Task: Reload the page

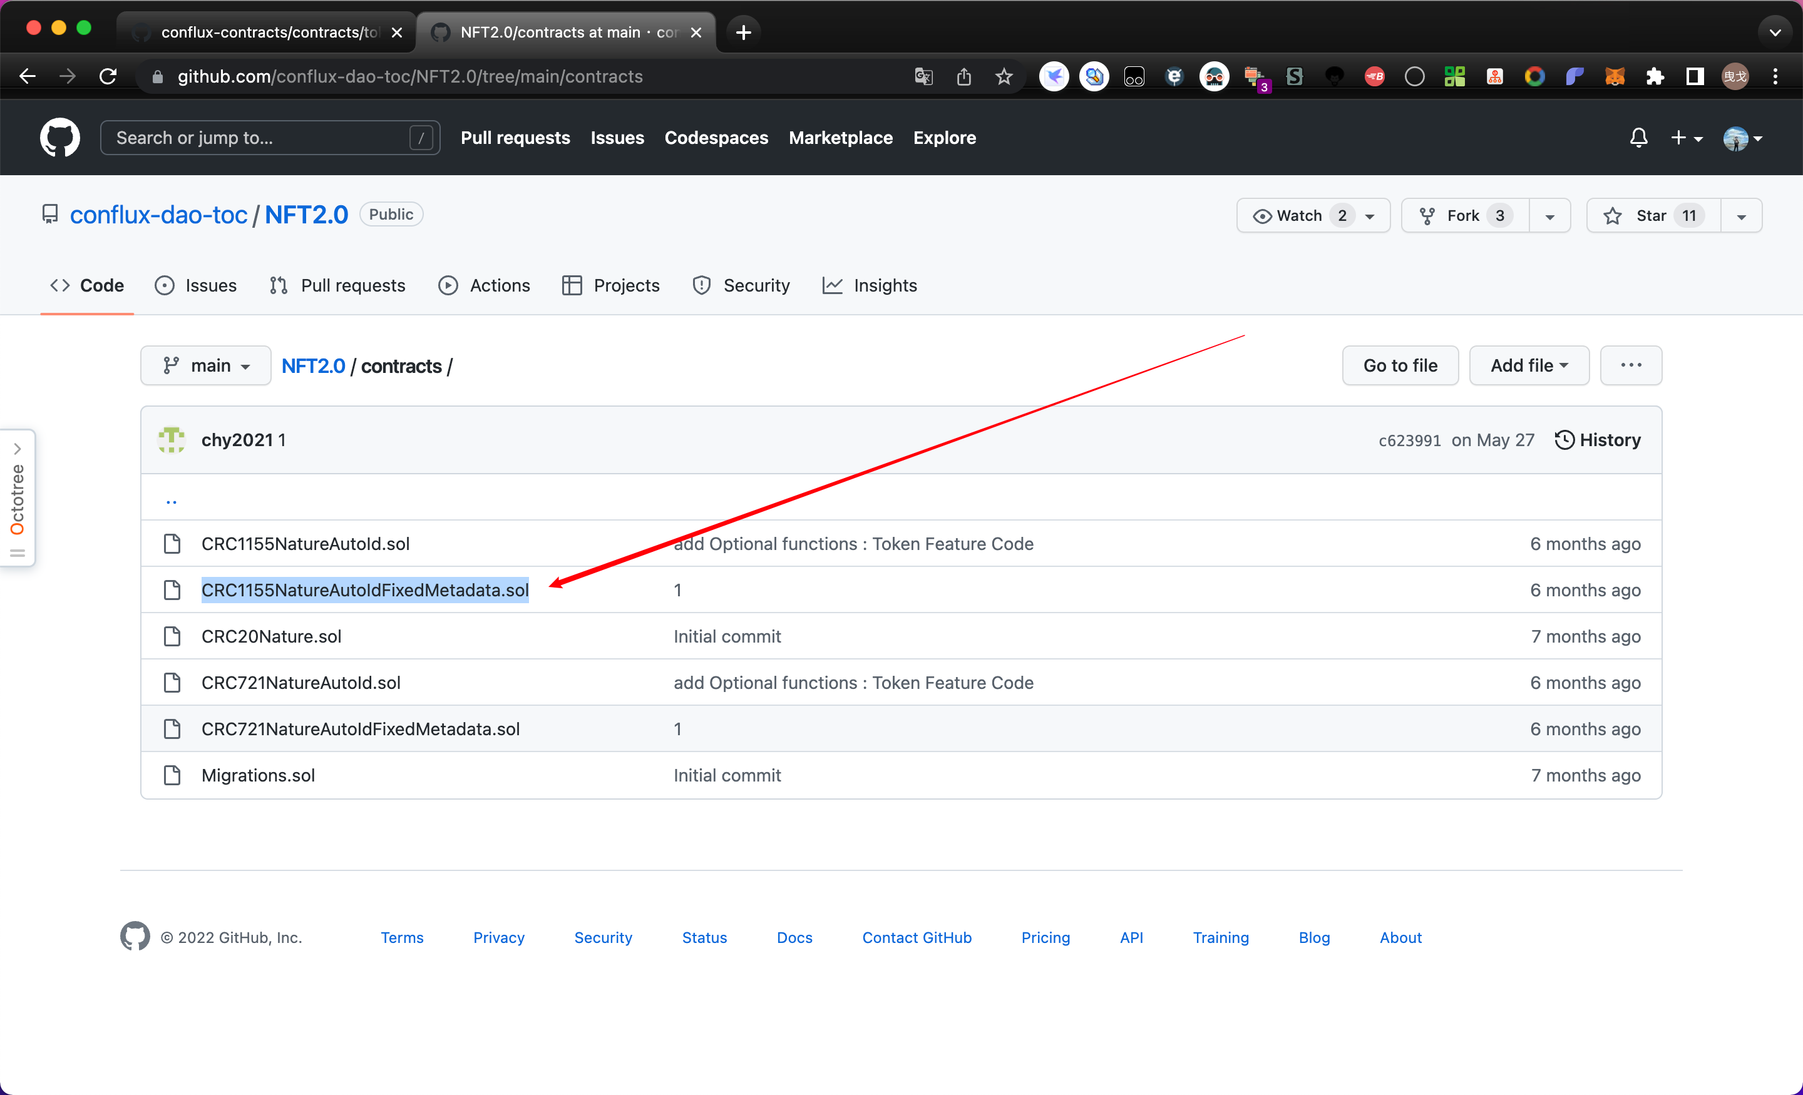Action: point(108,76)
